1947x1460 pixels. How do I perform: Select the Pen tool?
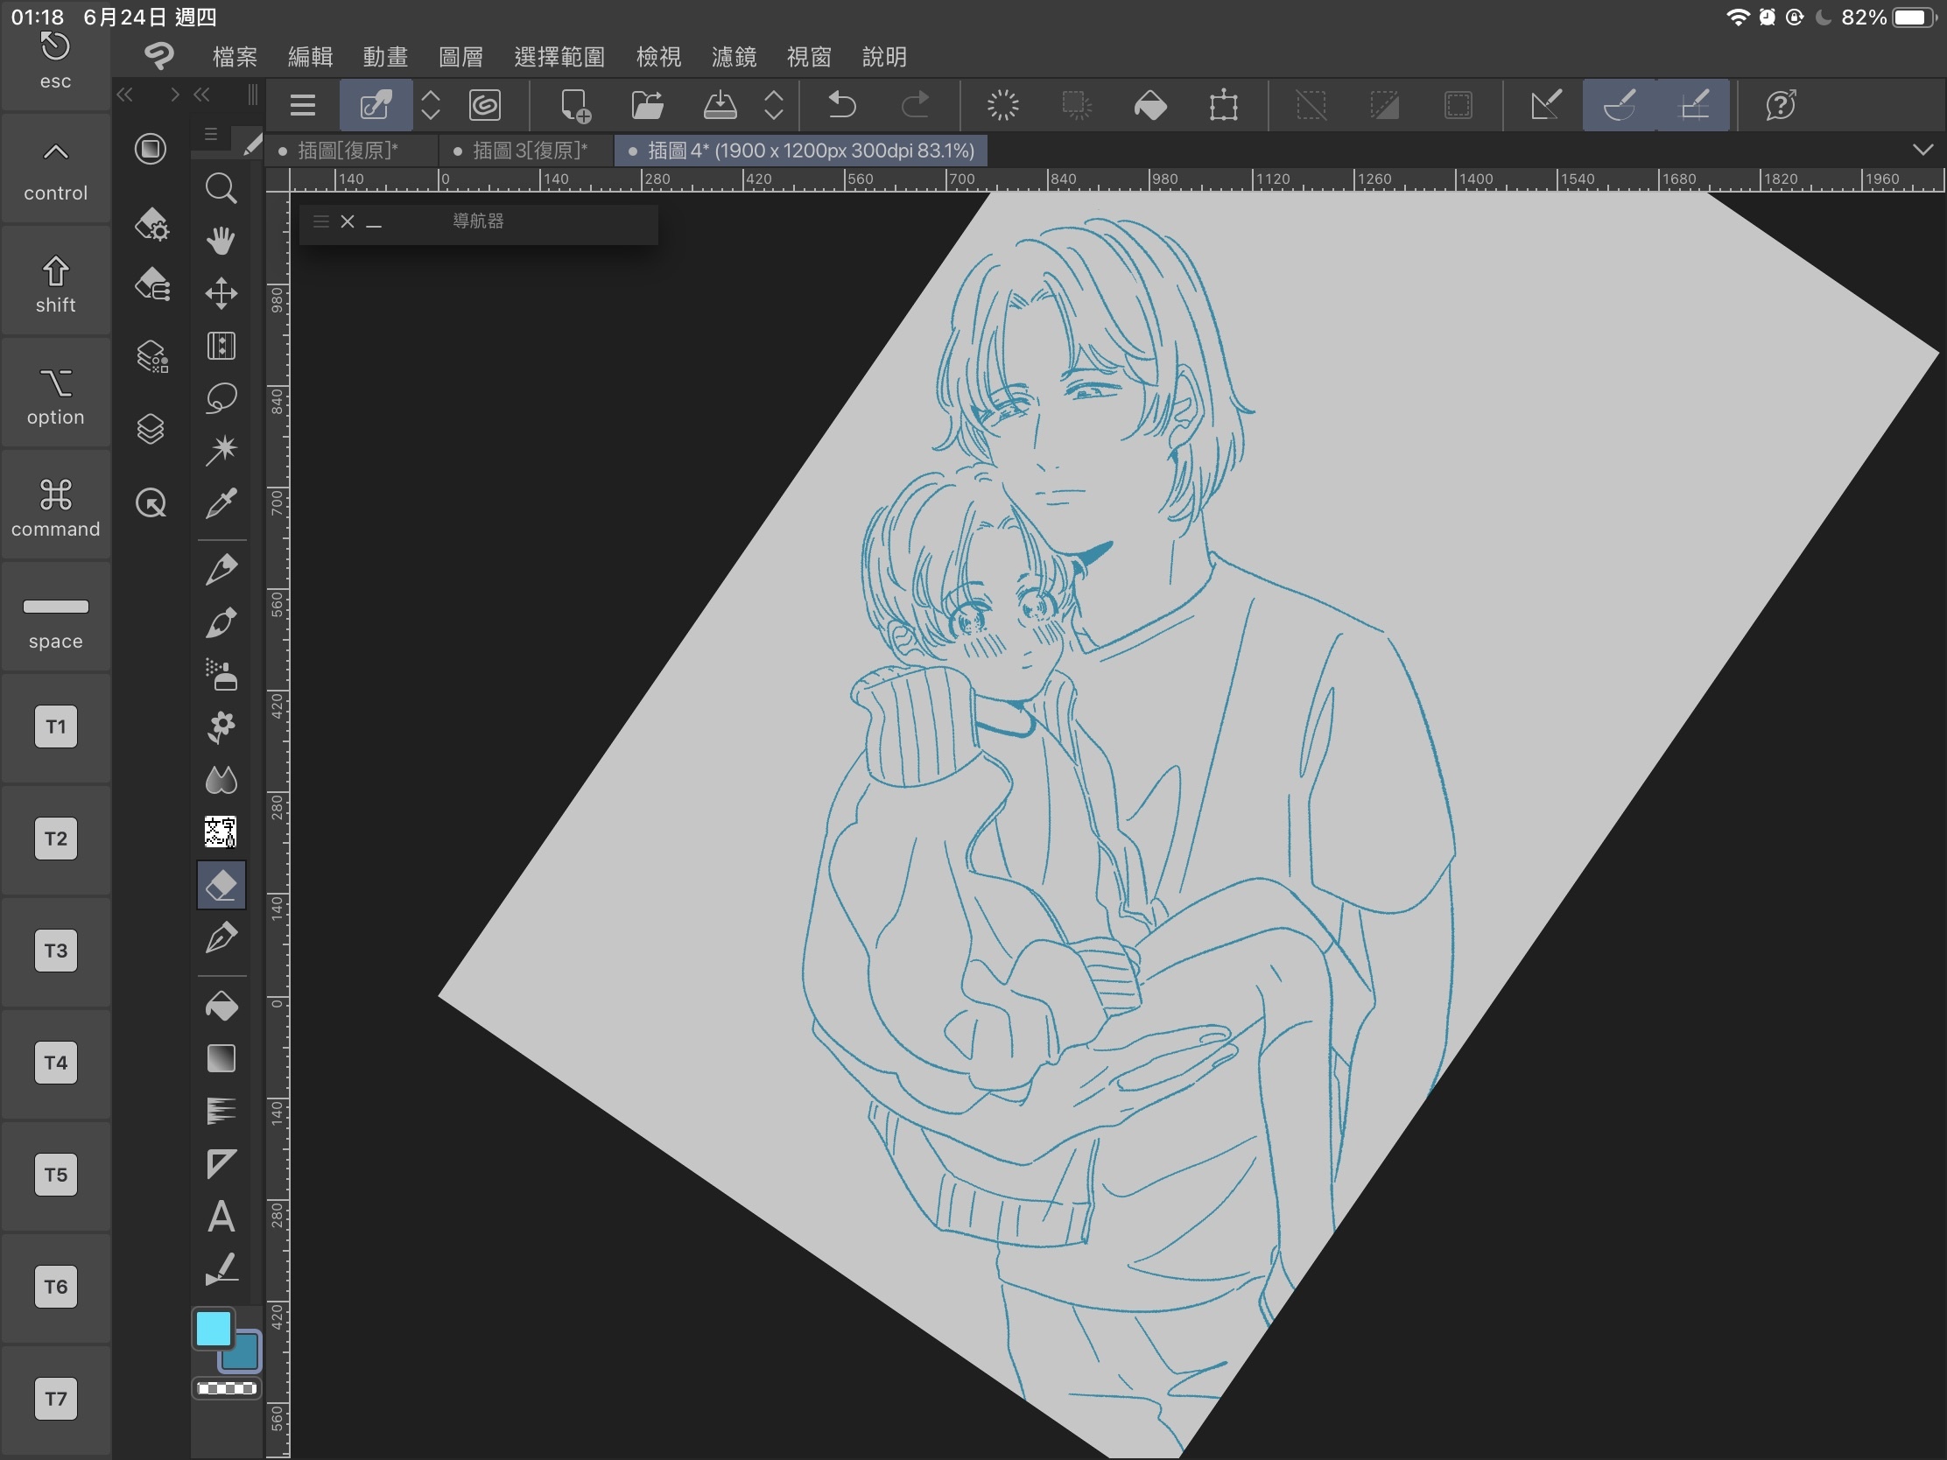pos(220,570)
